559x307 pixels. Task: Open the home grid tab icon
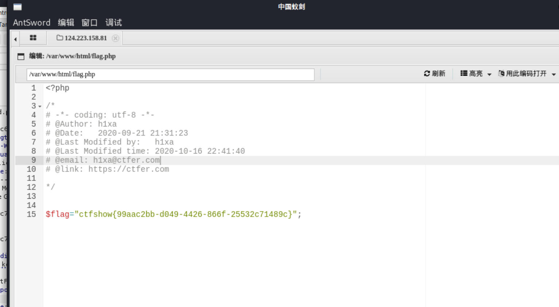(33, 38)
